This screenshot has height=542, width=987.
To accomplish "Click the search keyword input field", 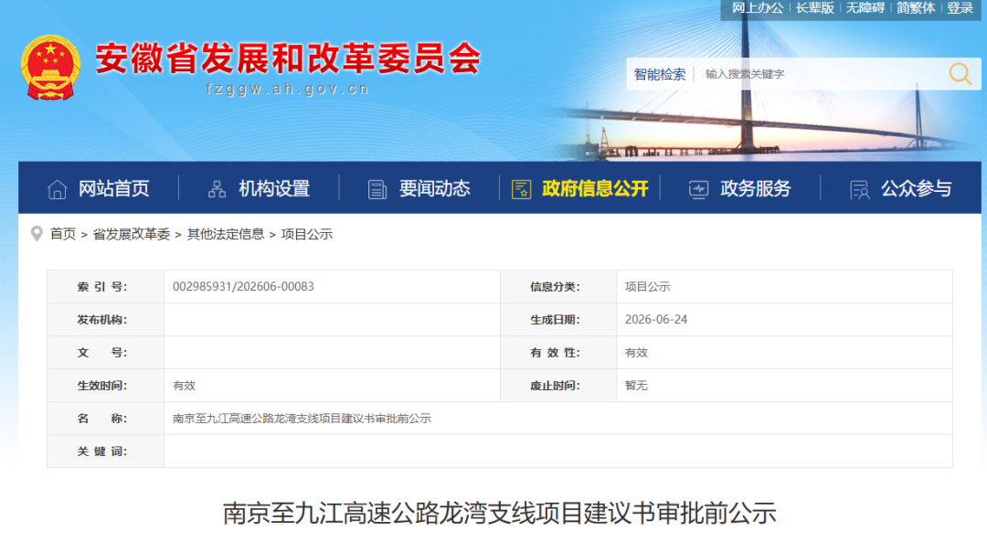I will pyautogui.click(x=818, y=74).
